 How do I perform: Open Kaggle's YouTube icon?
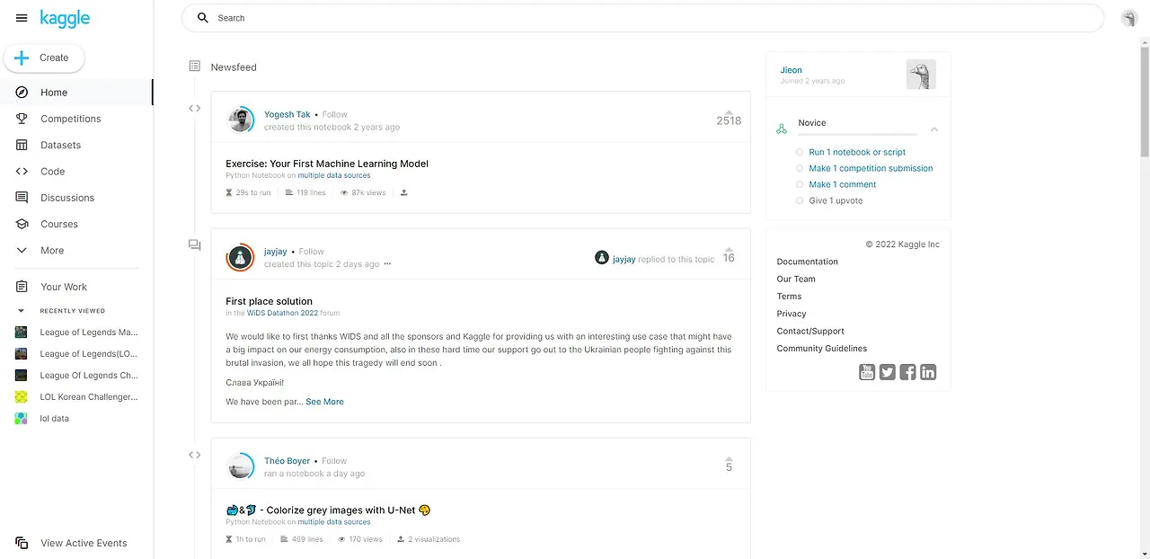(x=867, y=372)
